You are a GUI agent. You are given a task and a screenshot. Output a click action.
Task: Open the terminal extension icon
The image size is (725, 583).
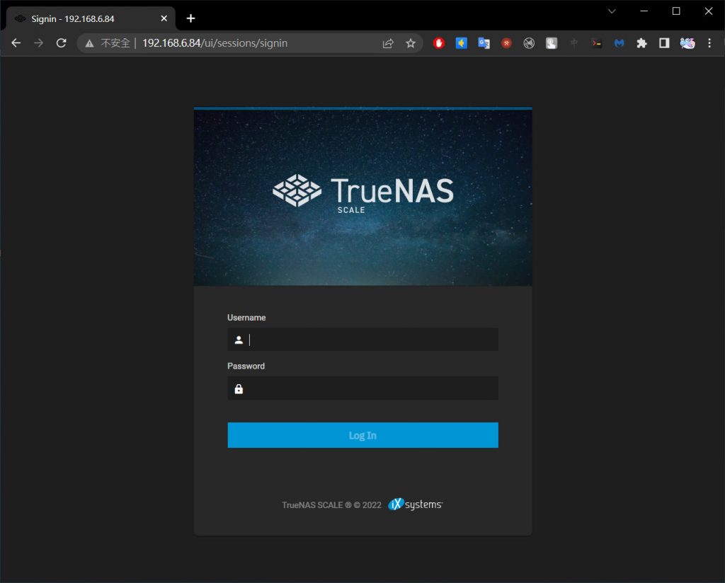point(597,43)
